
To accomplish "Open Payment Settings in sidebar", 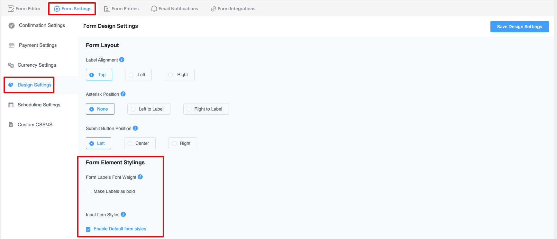I will 40,45.
